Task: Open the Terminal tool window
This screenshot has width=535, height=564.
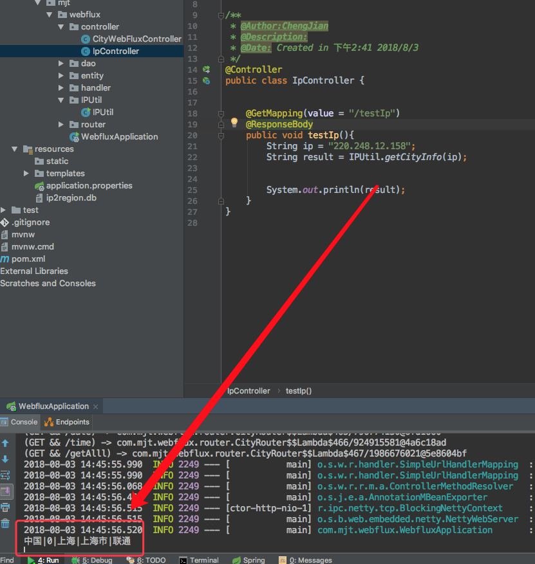Action: 199,560
